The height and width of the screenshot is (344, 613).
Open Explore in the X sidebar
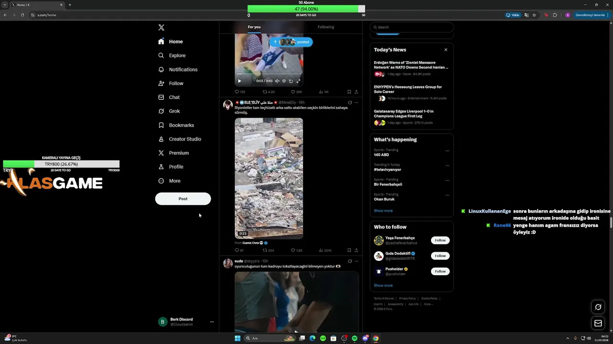click(172, 55)
